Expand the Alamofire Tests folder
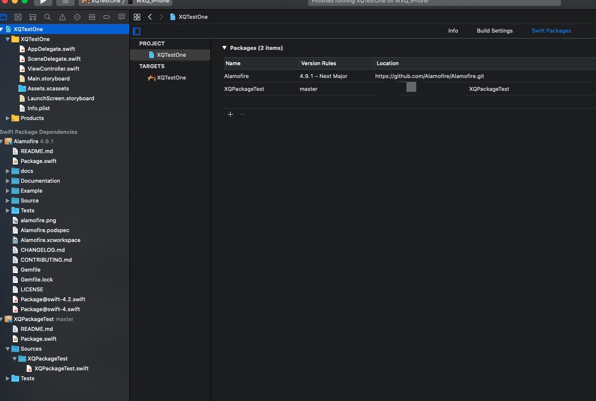This screenshot has width=596, height=401. [x=7, y=210]
